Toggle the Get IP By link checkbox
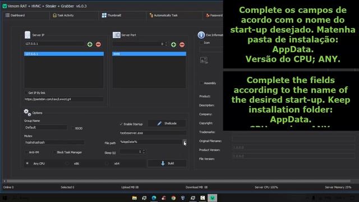This screenshot has height=202, width=359. tap(26, 93)
